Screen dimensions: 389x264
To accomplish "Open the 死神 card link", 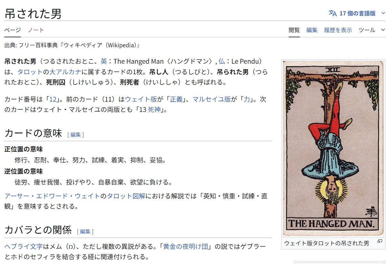I will coord(154,110).
